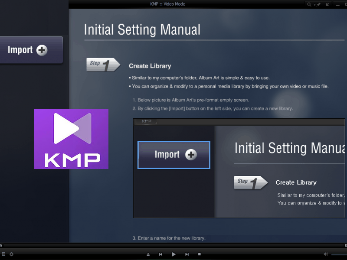
Task: Click the diagonal arrow compact mode icon
Action: (x=327, y=4)
